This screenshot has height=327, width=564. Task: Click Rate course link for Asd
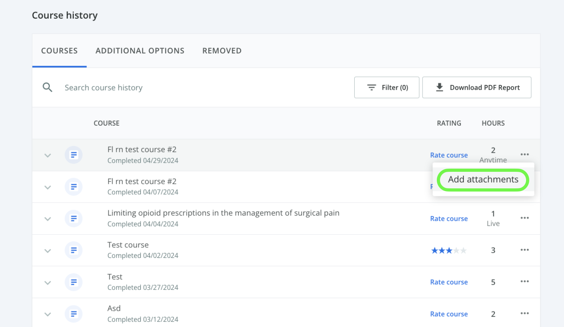[449, 314]
